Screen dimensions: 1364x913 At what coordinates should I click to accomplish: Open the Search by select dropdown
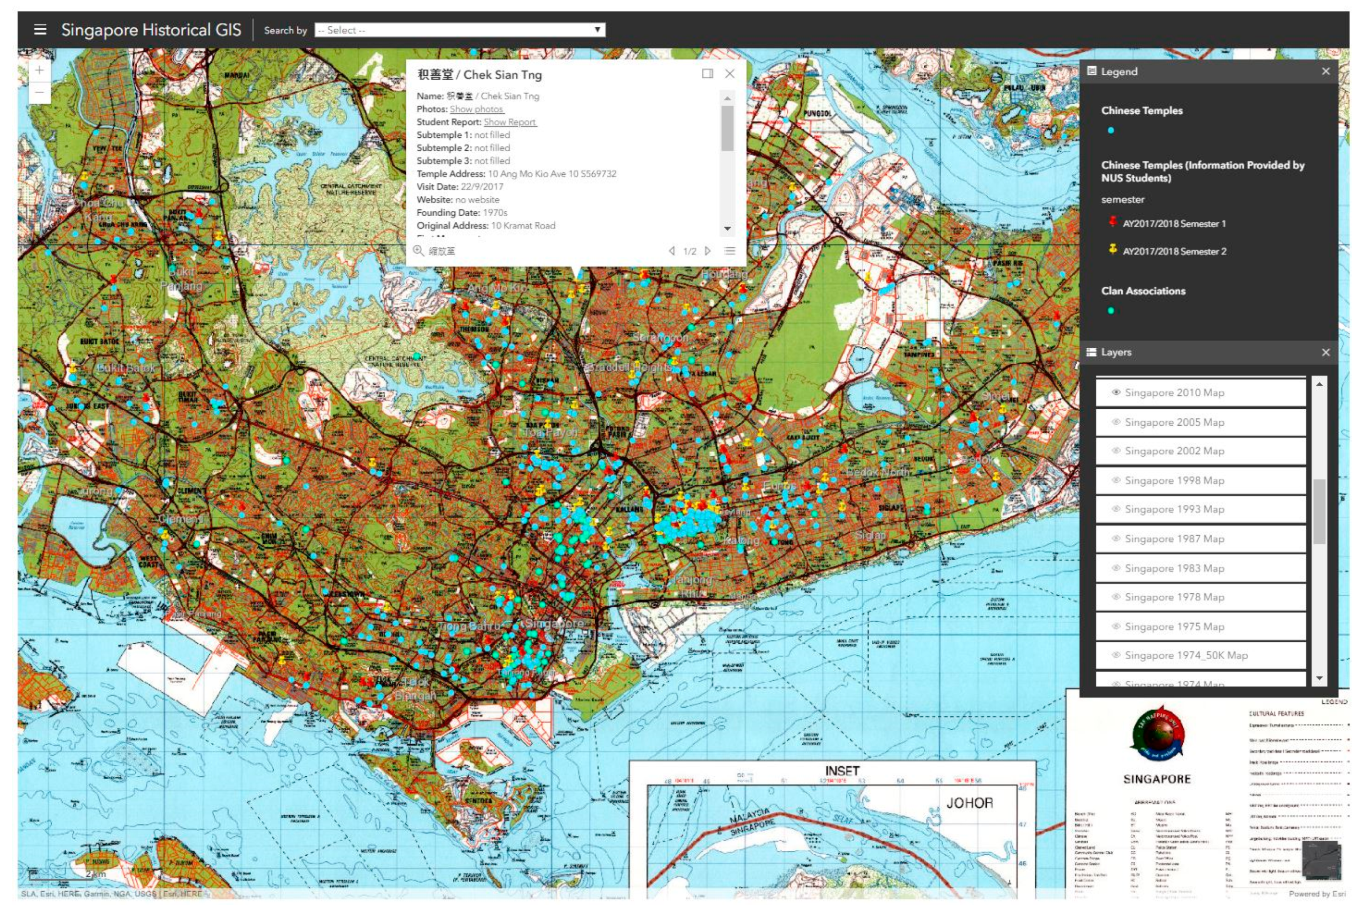click(x=459, y=30)
